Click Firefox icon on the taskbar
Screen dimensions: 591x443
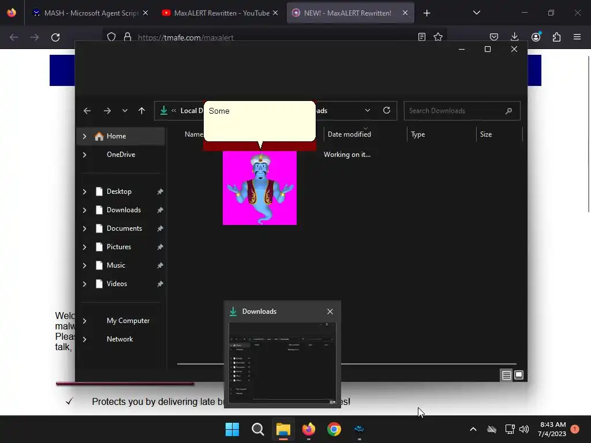pos(308,429)
